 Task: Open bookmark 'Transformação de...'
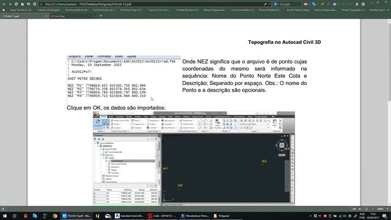point(104,10)
